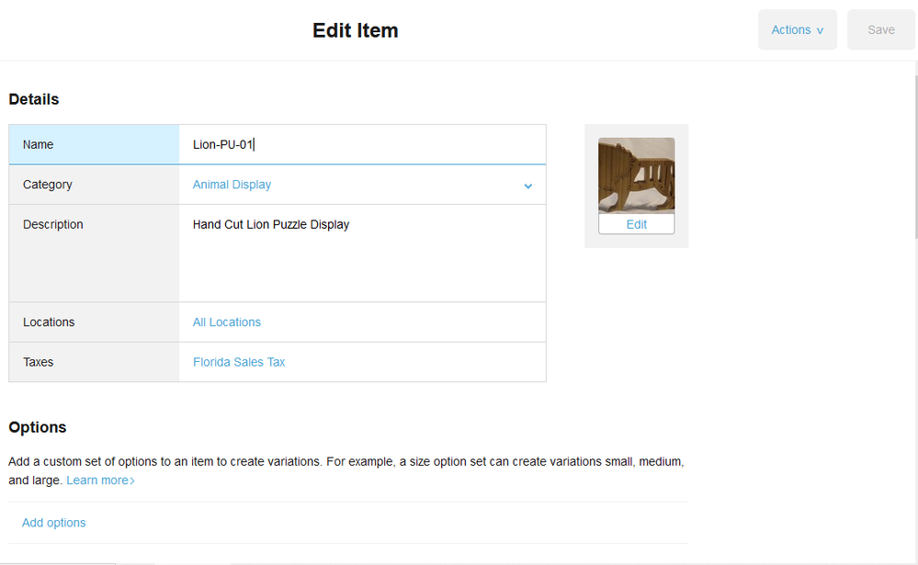Click the Options section heading

pos(38,427)
